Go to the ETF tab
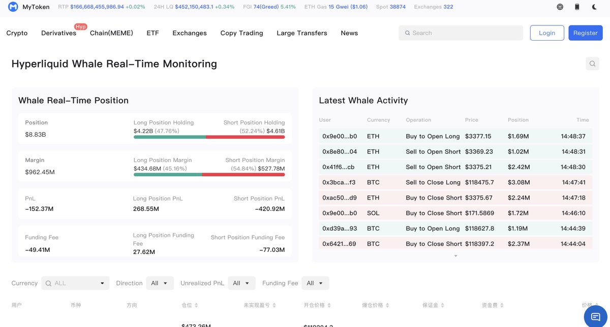The width and height of the screenshot is (610, 327). pyautogui.click(x=152, y=33)
